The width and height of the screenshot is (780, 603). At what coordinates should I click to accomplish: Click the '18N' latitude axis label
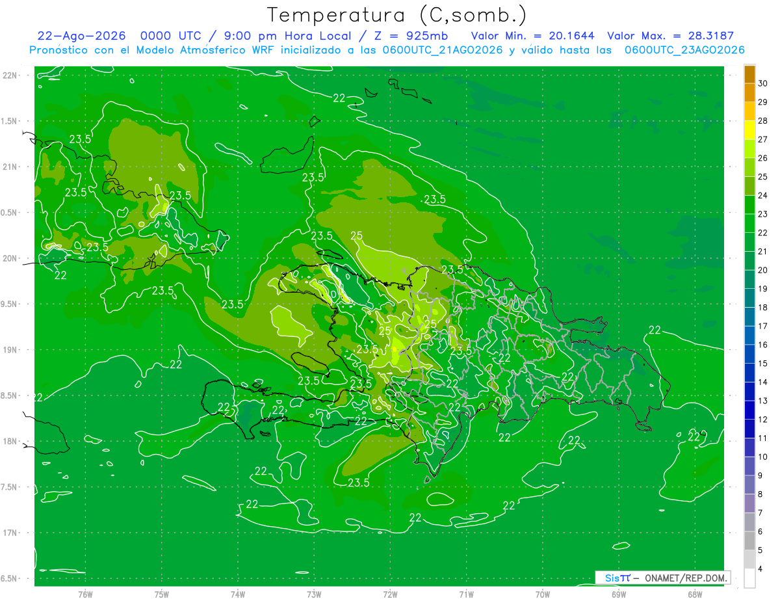point(9,441)
